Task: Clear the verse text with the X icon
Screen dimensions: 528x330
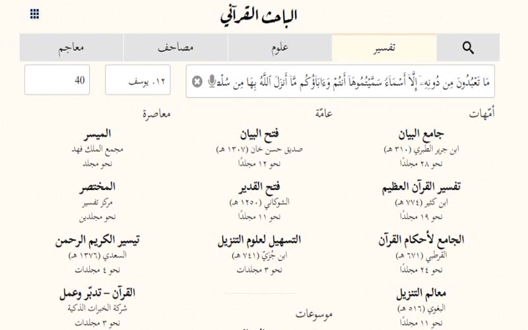Action: (x=197, y=81)
